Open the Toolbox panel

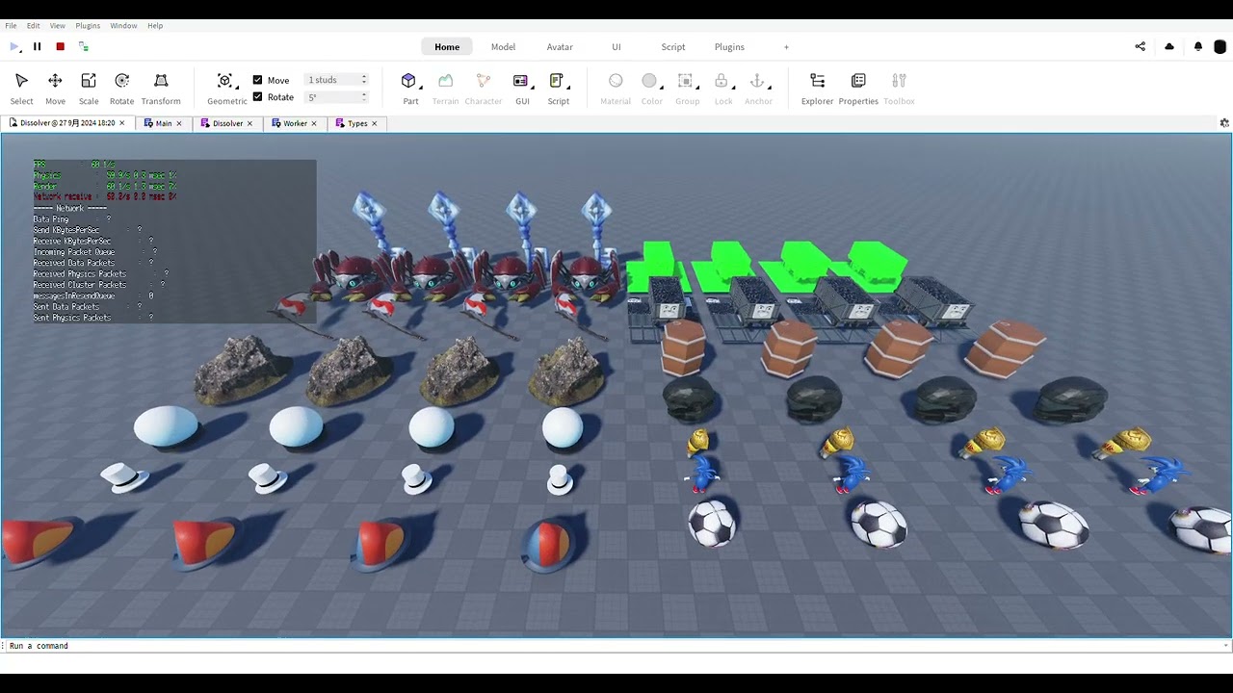pos(899,88)
